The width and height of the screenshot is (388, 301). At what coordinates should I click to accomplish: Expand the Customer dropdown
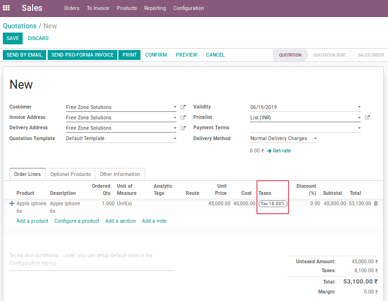coord(175,107)
